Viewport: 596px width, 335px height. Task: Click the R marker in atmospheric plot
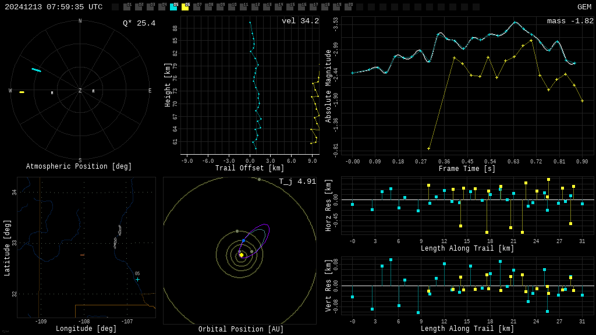pyautogui.click(x=93, y=91)
